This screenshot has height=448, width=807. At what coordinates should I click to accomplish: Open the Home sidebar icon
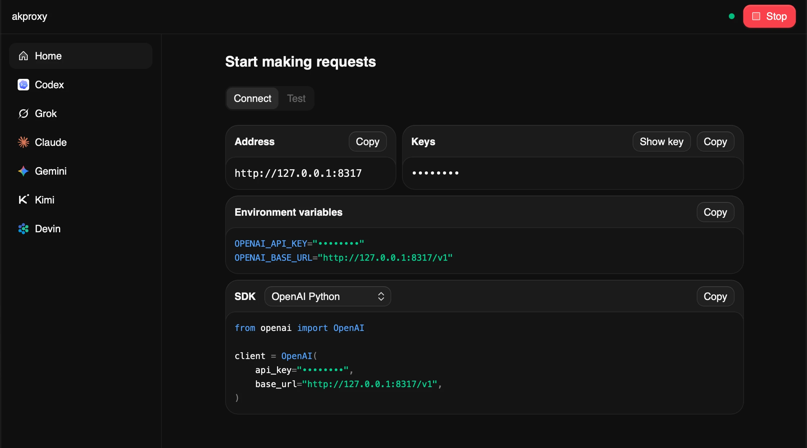(23, 56)
